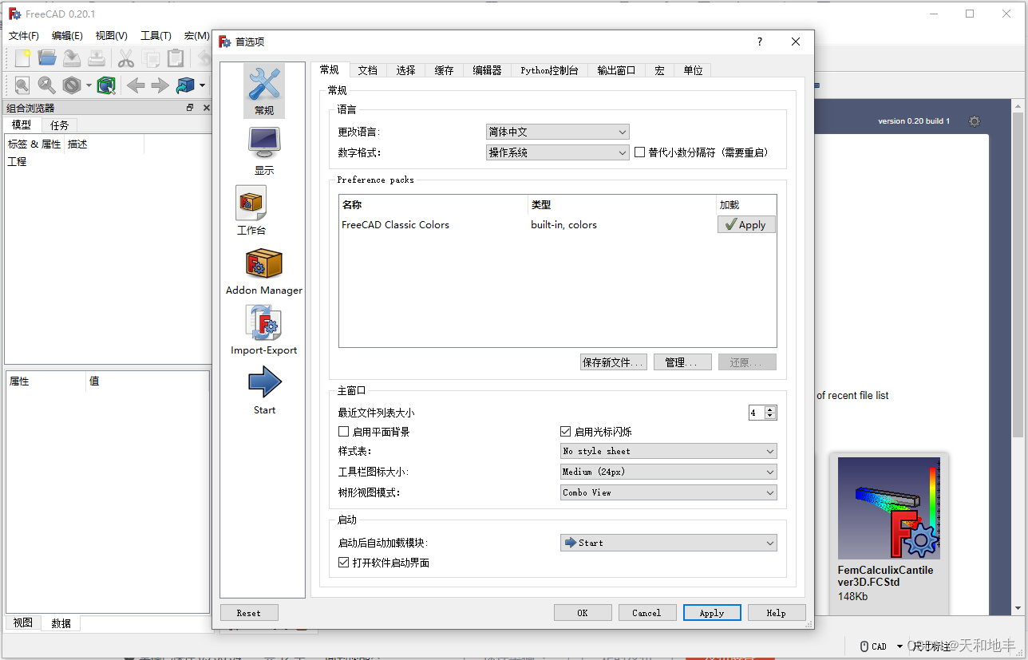Float the 组合浏览器 panel
1028x660 pixels.
tap(190, 108)
